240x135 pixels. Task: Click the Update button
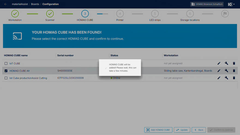point(182,130)
